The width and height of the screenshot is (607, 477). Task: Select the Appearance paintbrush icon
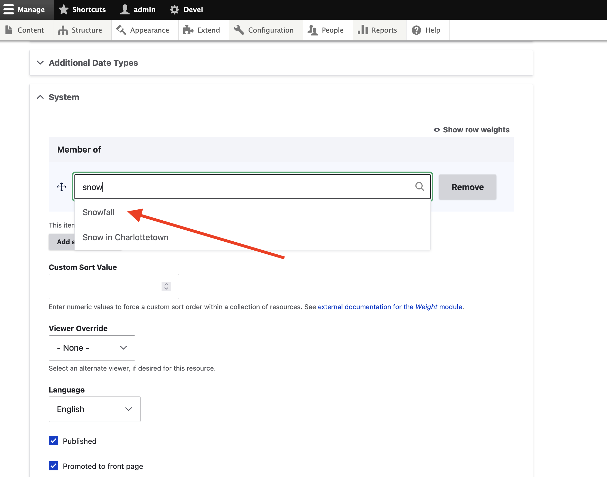click(x=121, y=30)
